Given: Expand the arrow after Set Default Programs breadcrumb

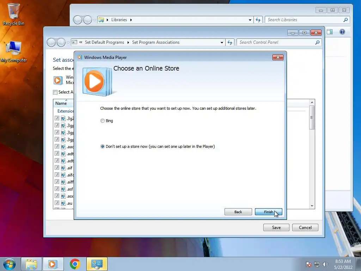Looking at the screenshot, I should pyautogui.click(x=128, y=43).
